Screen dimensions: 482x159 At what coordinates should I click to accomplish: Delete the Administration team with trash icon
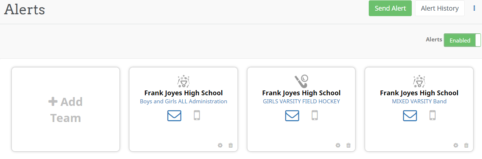(x=231, y=145)
